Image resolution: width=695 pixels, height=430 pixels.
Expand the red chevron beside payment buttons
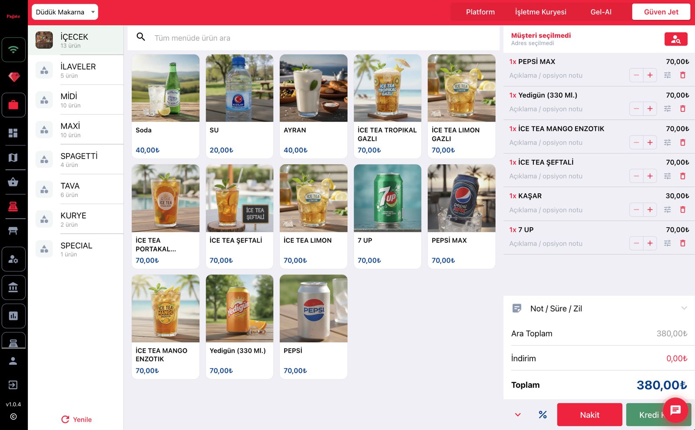coord(518,415)
